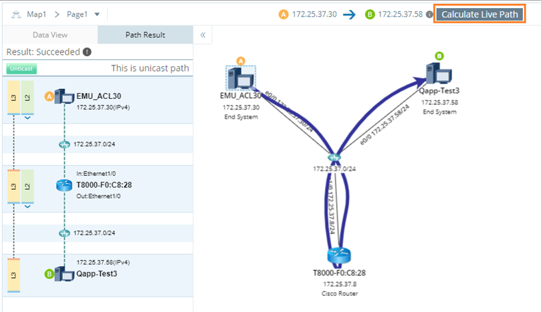Click the T8000-F0:C8:28 router icon in path result
This screenshot has width=541, height=312.
click(x=64, y=185)
